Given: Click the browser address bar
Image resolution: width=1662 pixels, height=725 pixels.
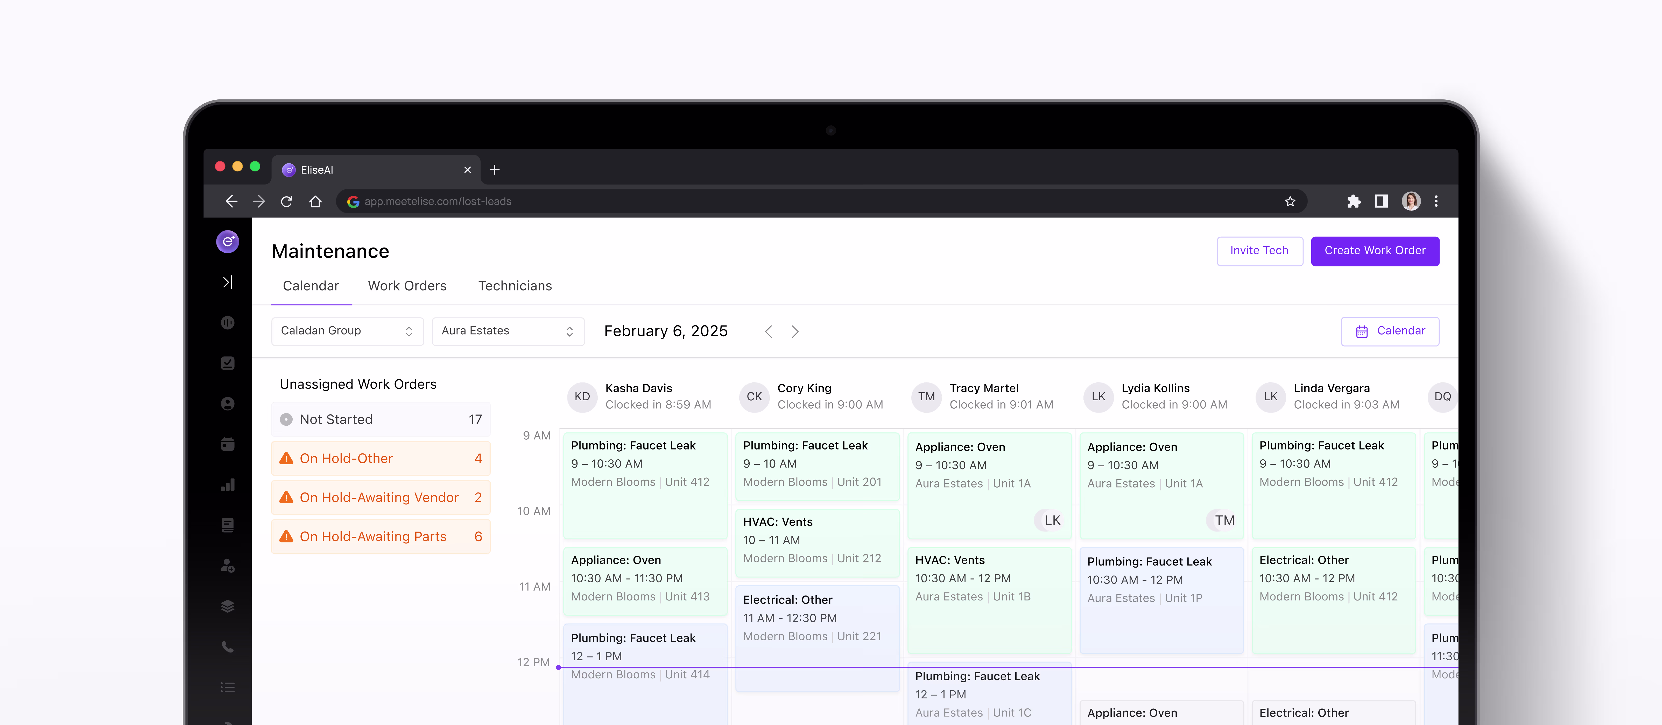Looking at the screenshot, I should click(821, 202).
